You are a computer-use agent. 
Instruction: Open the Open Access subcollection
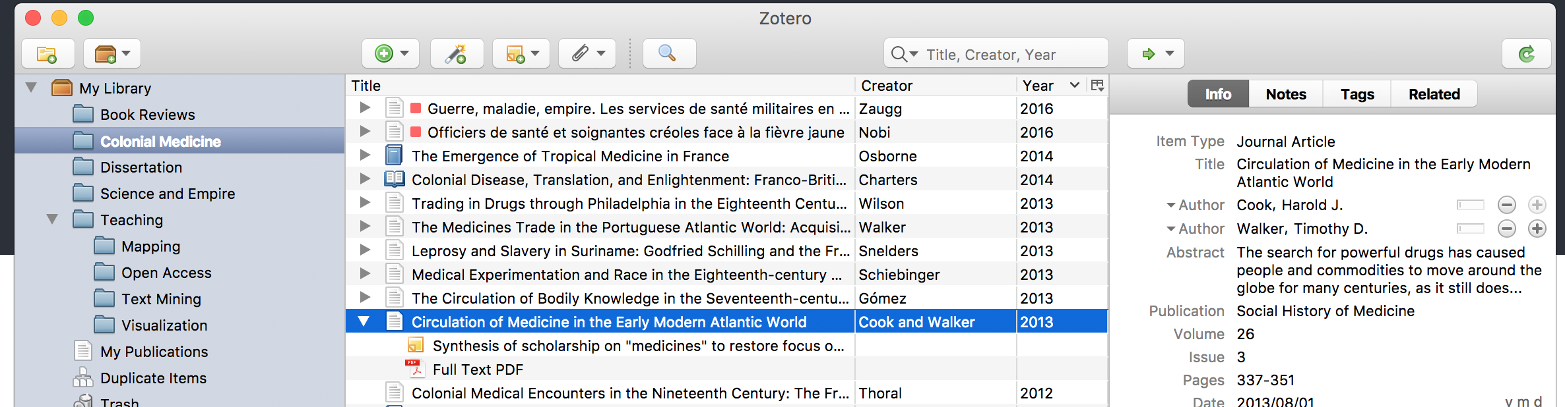[x=166, y=273]
